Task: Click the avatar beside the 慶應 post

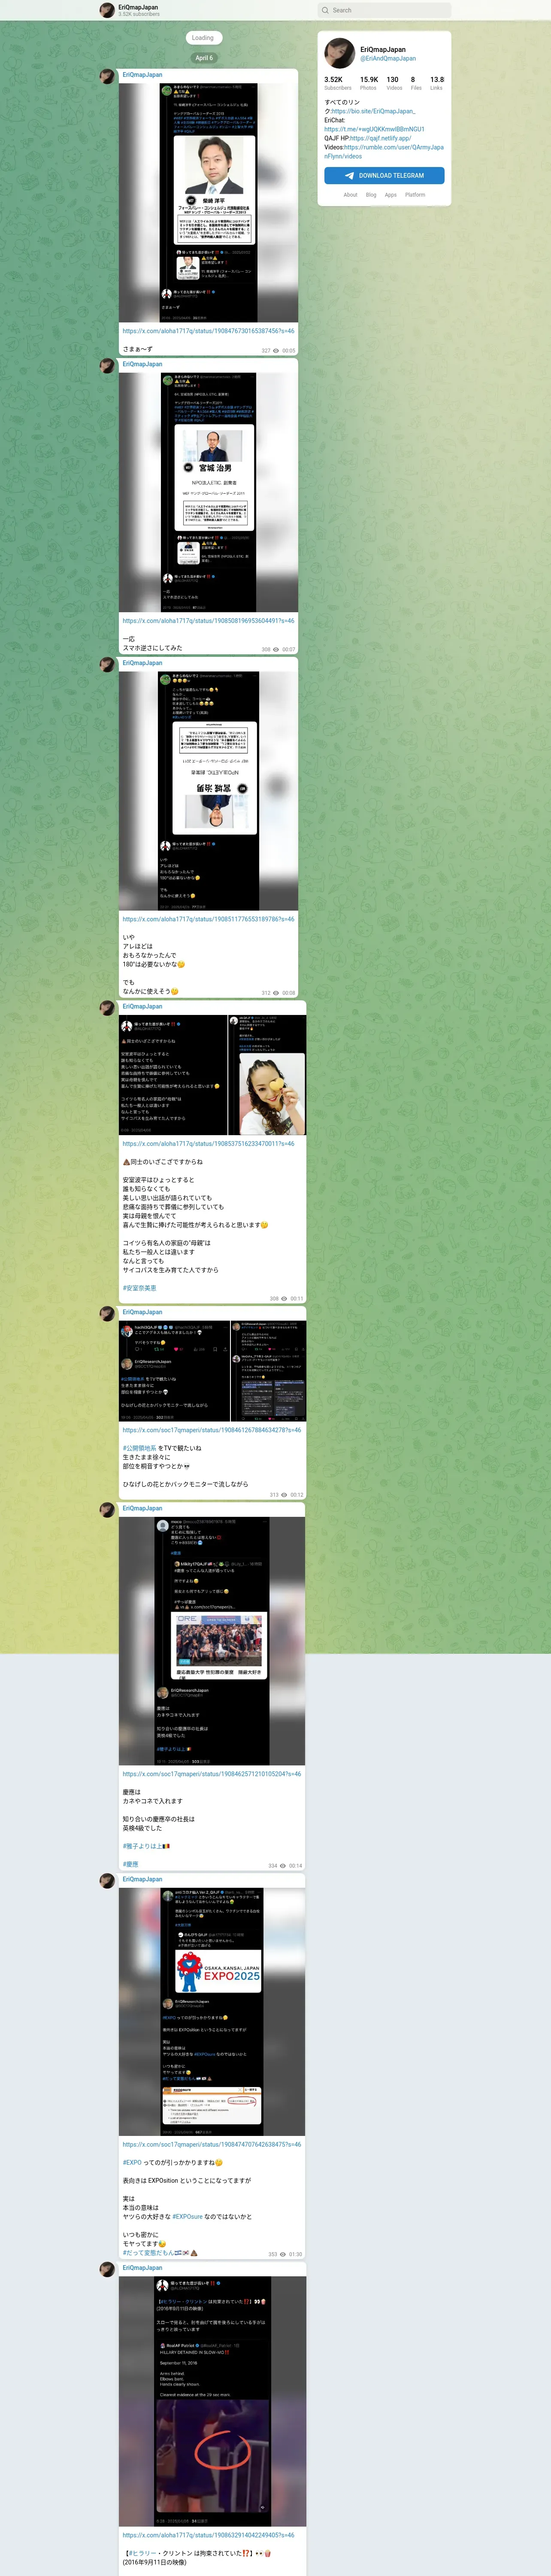Action: pyautogui.click(x=107, y=1509)
